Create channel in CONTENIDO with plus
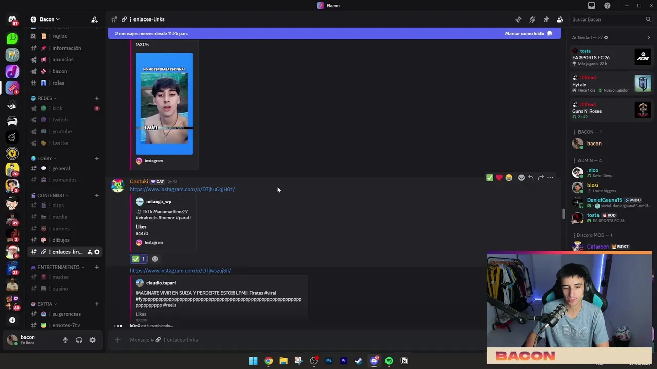Screen dimensions: 657x369 pos(96,195)
